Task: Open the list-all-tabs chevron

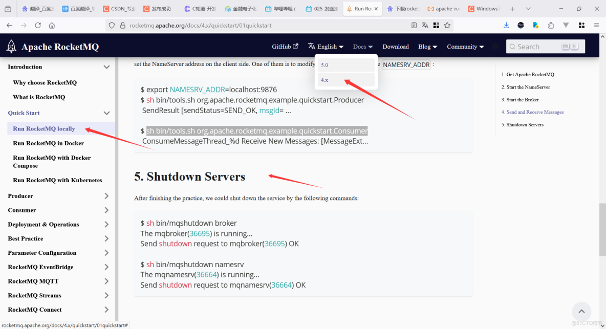Action: 528,9
